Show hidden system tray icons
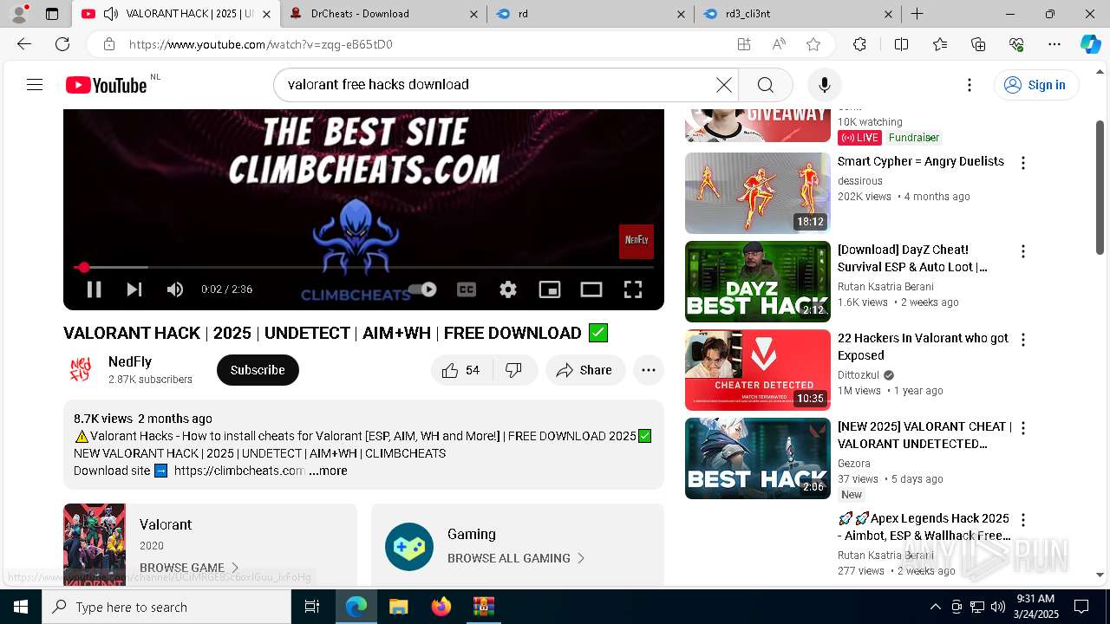Image resolution: width=1110 pixels, height=624 pixels. (935, 607)
